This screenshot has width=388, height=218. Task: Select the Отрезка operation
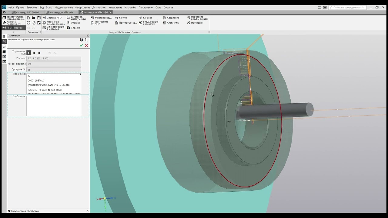pos(73,23)
